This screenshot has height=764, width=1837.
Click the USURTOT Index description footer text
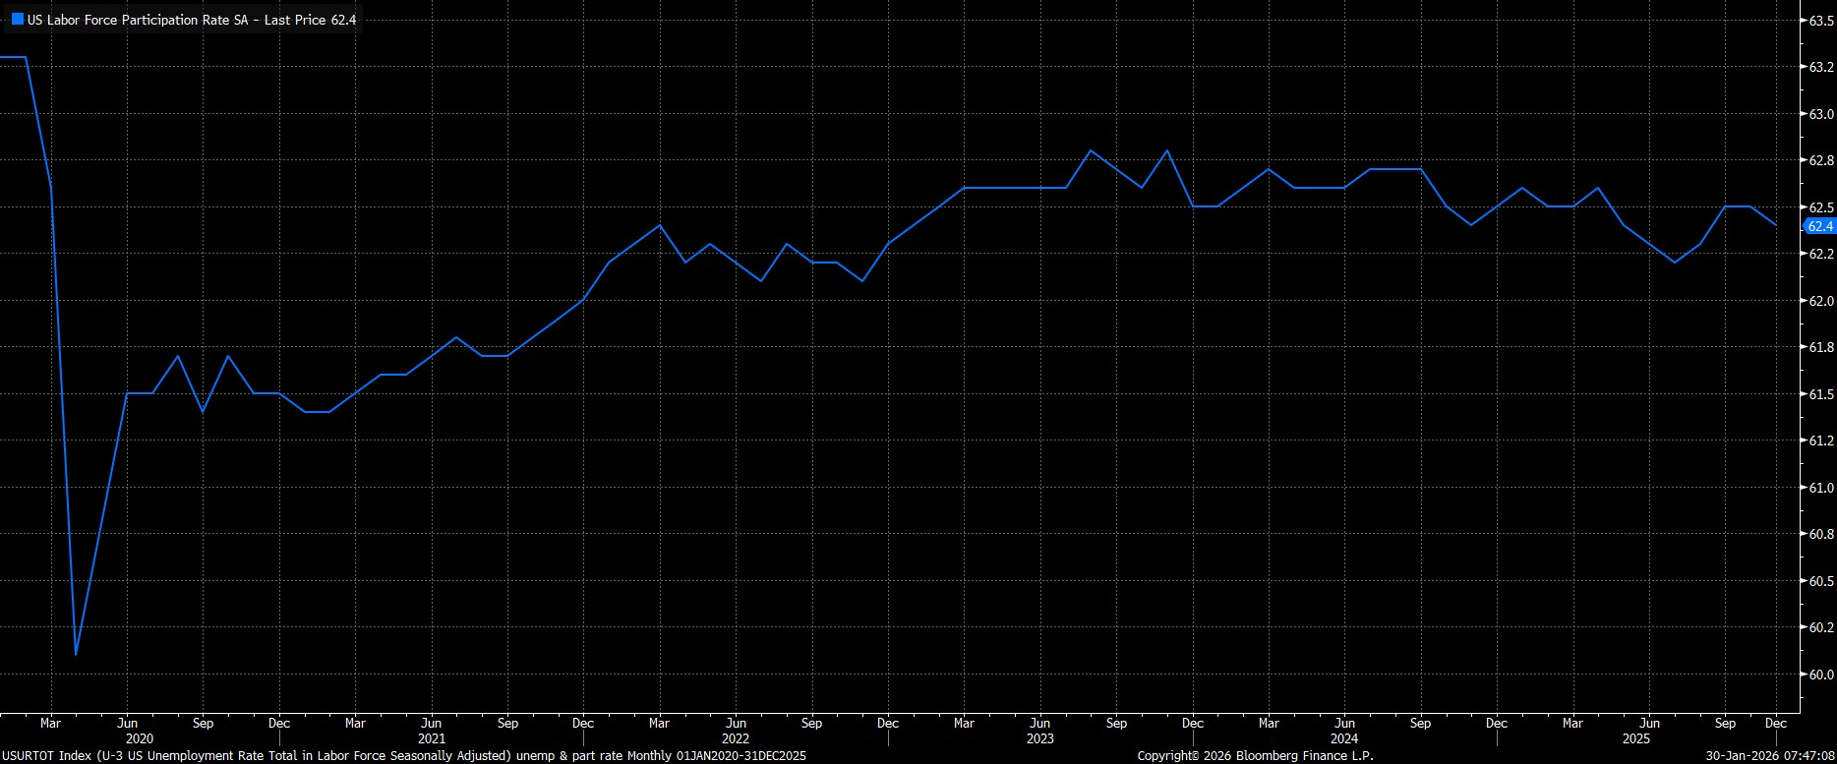click(403, 755)
